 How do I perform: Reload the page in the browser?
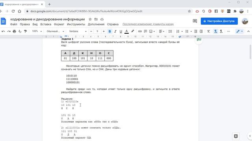[x=13, y=11]
